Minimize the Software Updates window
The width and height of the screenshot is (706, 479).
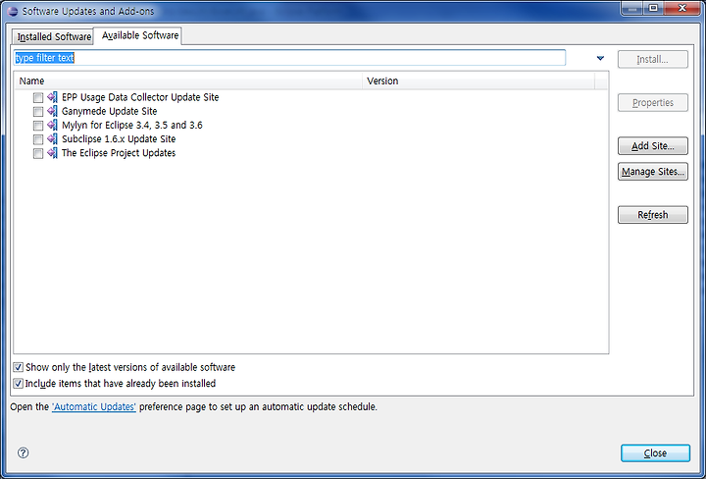(x=632, y=9)
